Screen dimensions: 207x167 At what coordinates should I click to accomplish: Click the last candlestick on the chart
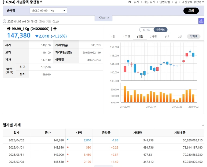193,55
